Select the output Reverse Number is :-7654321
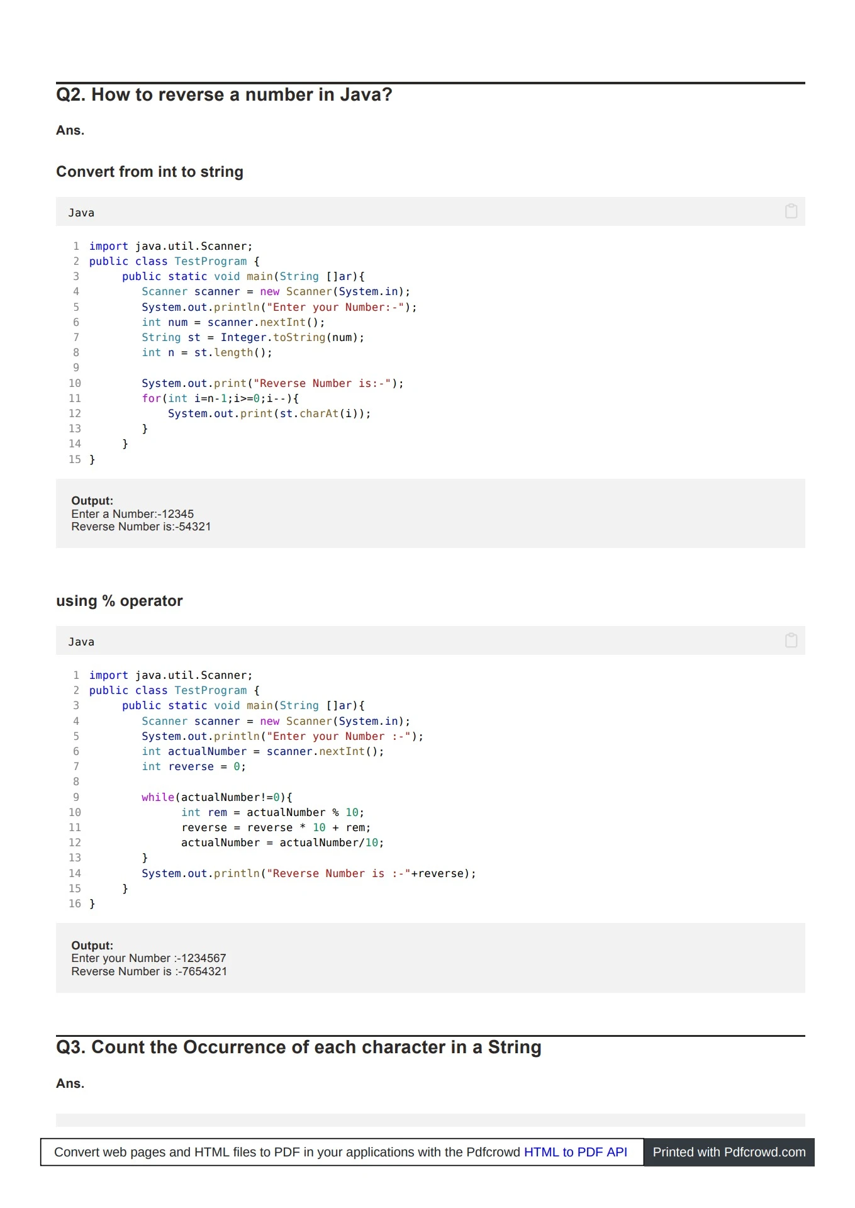This screenshot has width=855, height=1208. 149,971
